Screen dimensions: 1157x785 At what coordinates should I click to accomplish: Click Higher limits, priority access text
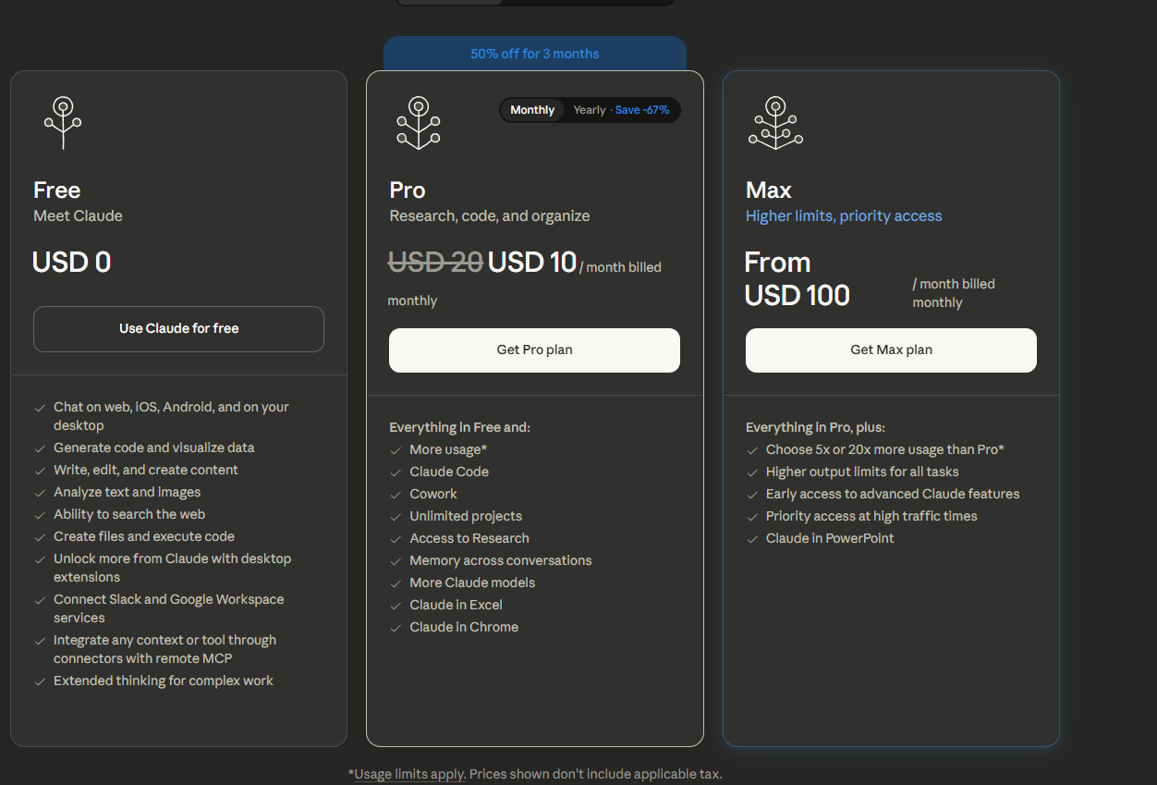844,215
